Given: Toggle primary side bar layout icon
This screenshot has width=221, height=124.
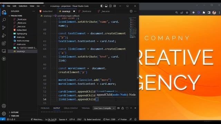Looking at the screenshot, I should click(x=102, y=6).
